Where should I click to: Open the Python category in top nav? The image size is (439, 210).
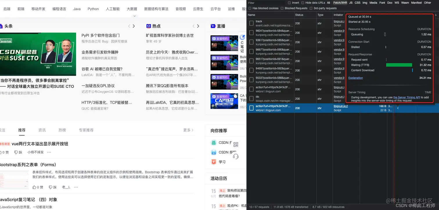(93, 9)
